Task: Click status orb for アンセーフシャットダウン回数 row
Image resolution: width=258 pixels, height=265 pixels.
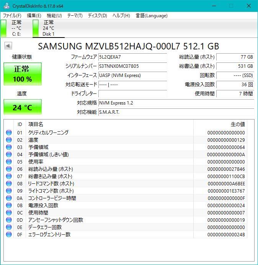Action: 9,220
